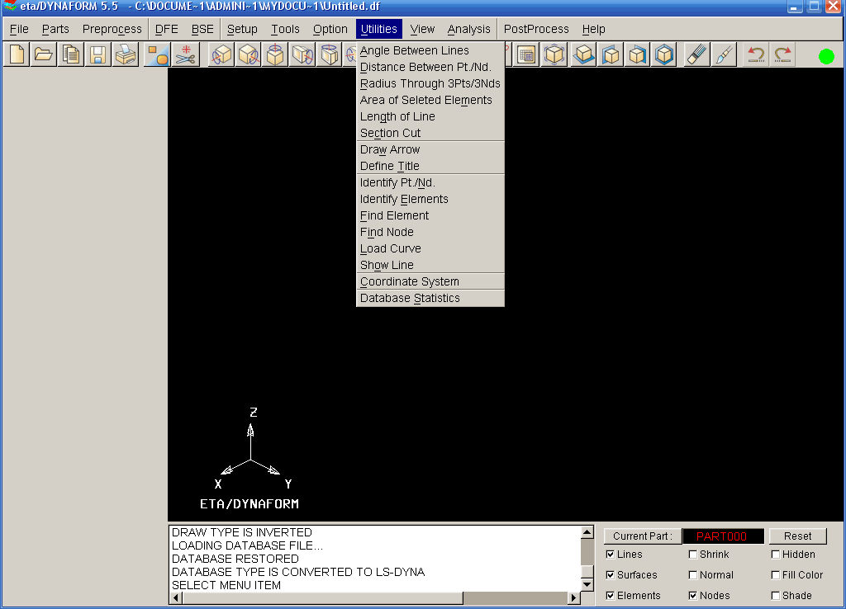The width and height of the screenshot is (846, 609).
Task: Open the Analysis menu
Action: (x=469, y=29)
